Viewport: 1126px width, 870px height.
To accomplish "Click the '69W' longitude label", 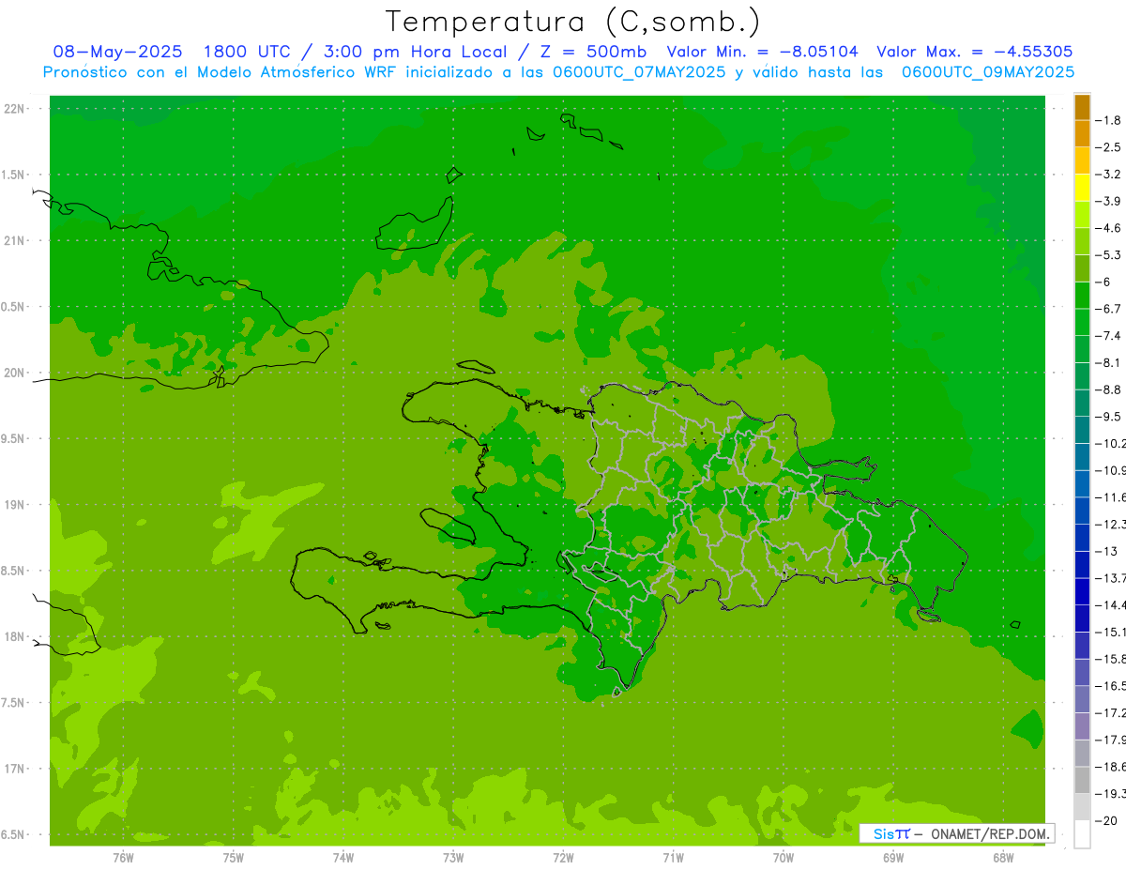I will (893, 857).
